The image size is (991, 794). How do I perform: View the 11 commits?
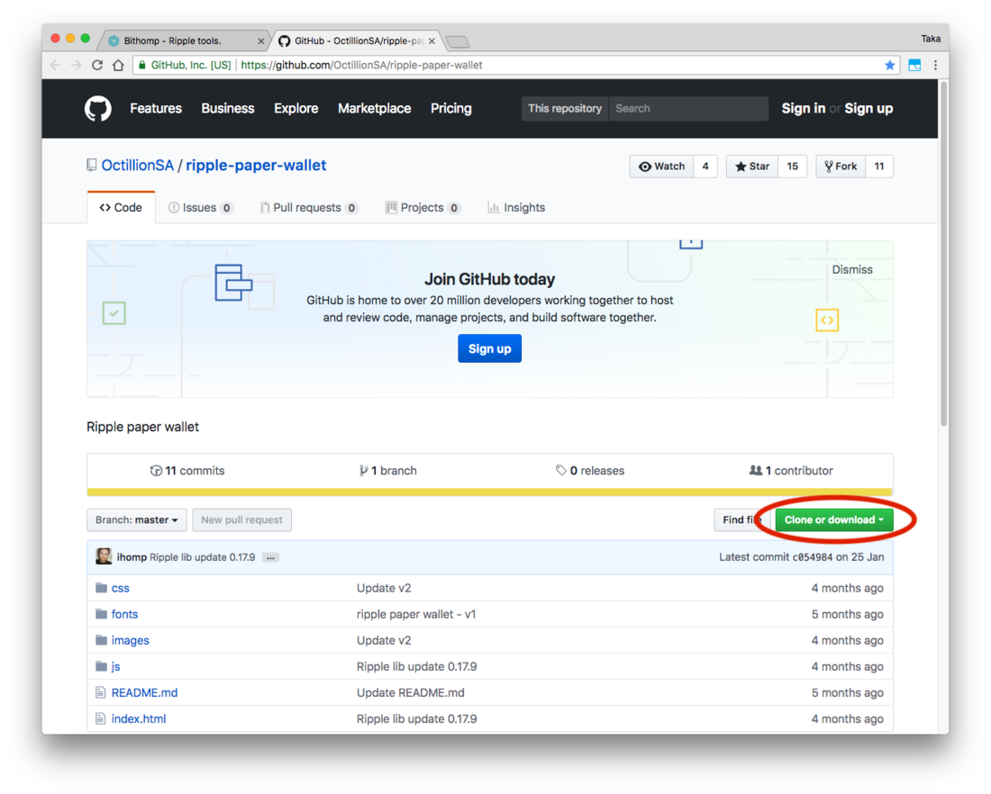[187, 471]
